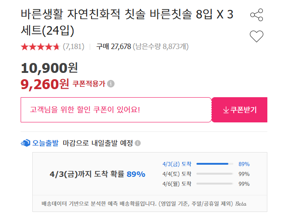Image resolution: width=301 pixels, height=216 pixels.
Task: Click info icon beside 내일출발 예정
Action: pos(138,143)
